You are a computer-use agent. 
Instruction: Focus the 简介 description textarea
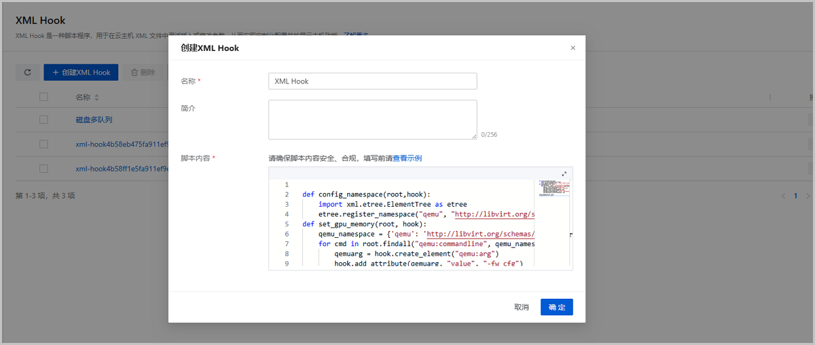click(x=372, y=119)
